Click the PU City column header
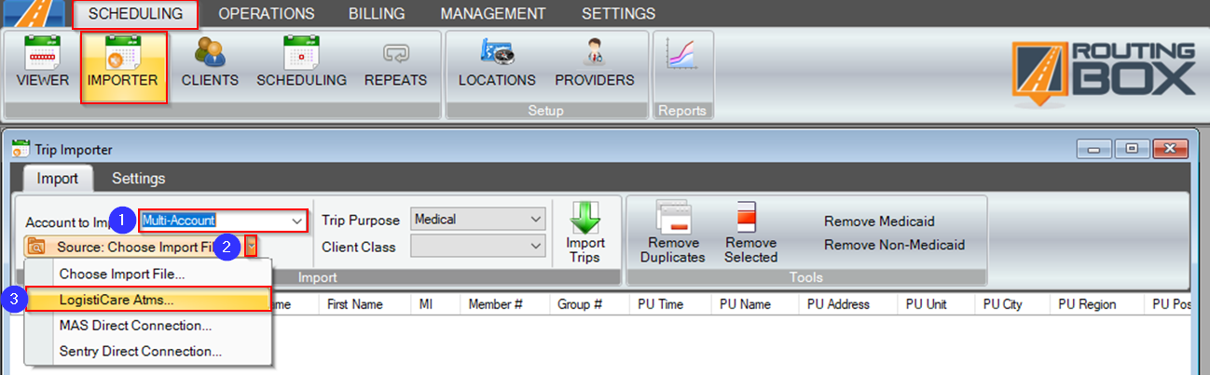This screenshot has width=1210, height=375. click(x=1011, y=304)
